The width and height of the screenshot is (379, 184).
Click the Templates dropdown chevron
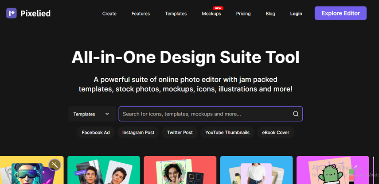click(107, 114)
